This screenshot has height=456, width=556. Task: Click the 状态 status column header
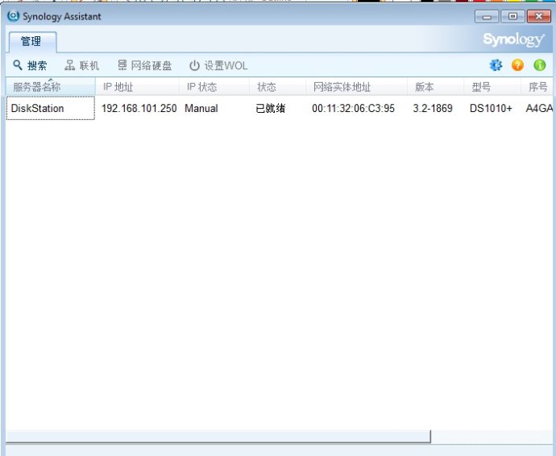pos(278,86)
